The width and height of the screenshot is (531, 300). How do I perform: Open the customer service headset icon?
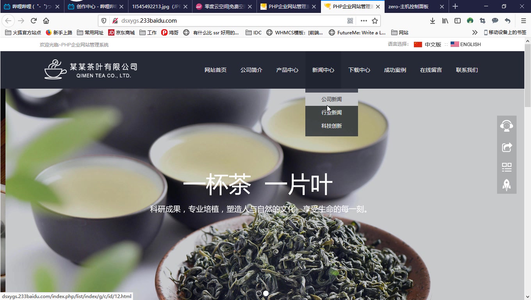506,125
